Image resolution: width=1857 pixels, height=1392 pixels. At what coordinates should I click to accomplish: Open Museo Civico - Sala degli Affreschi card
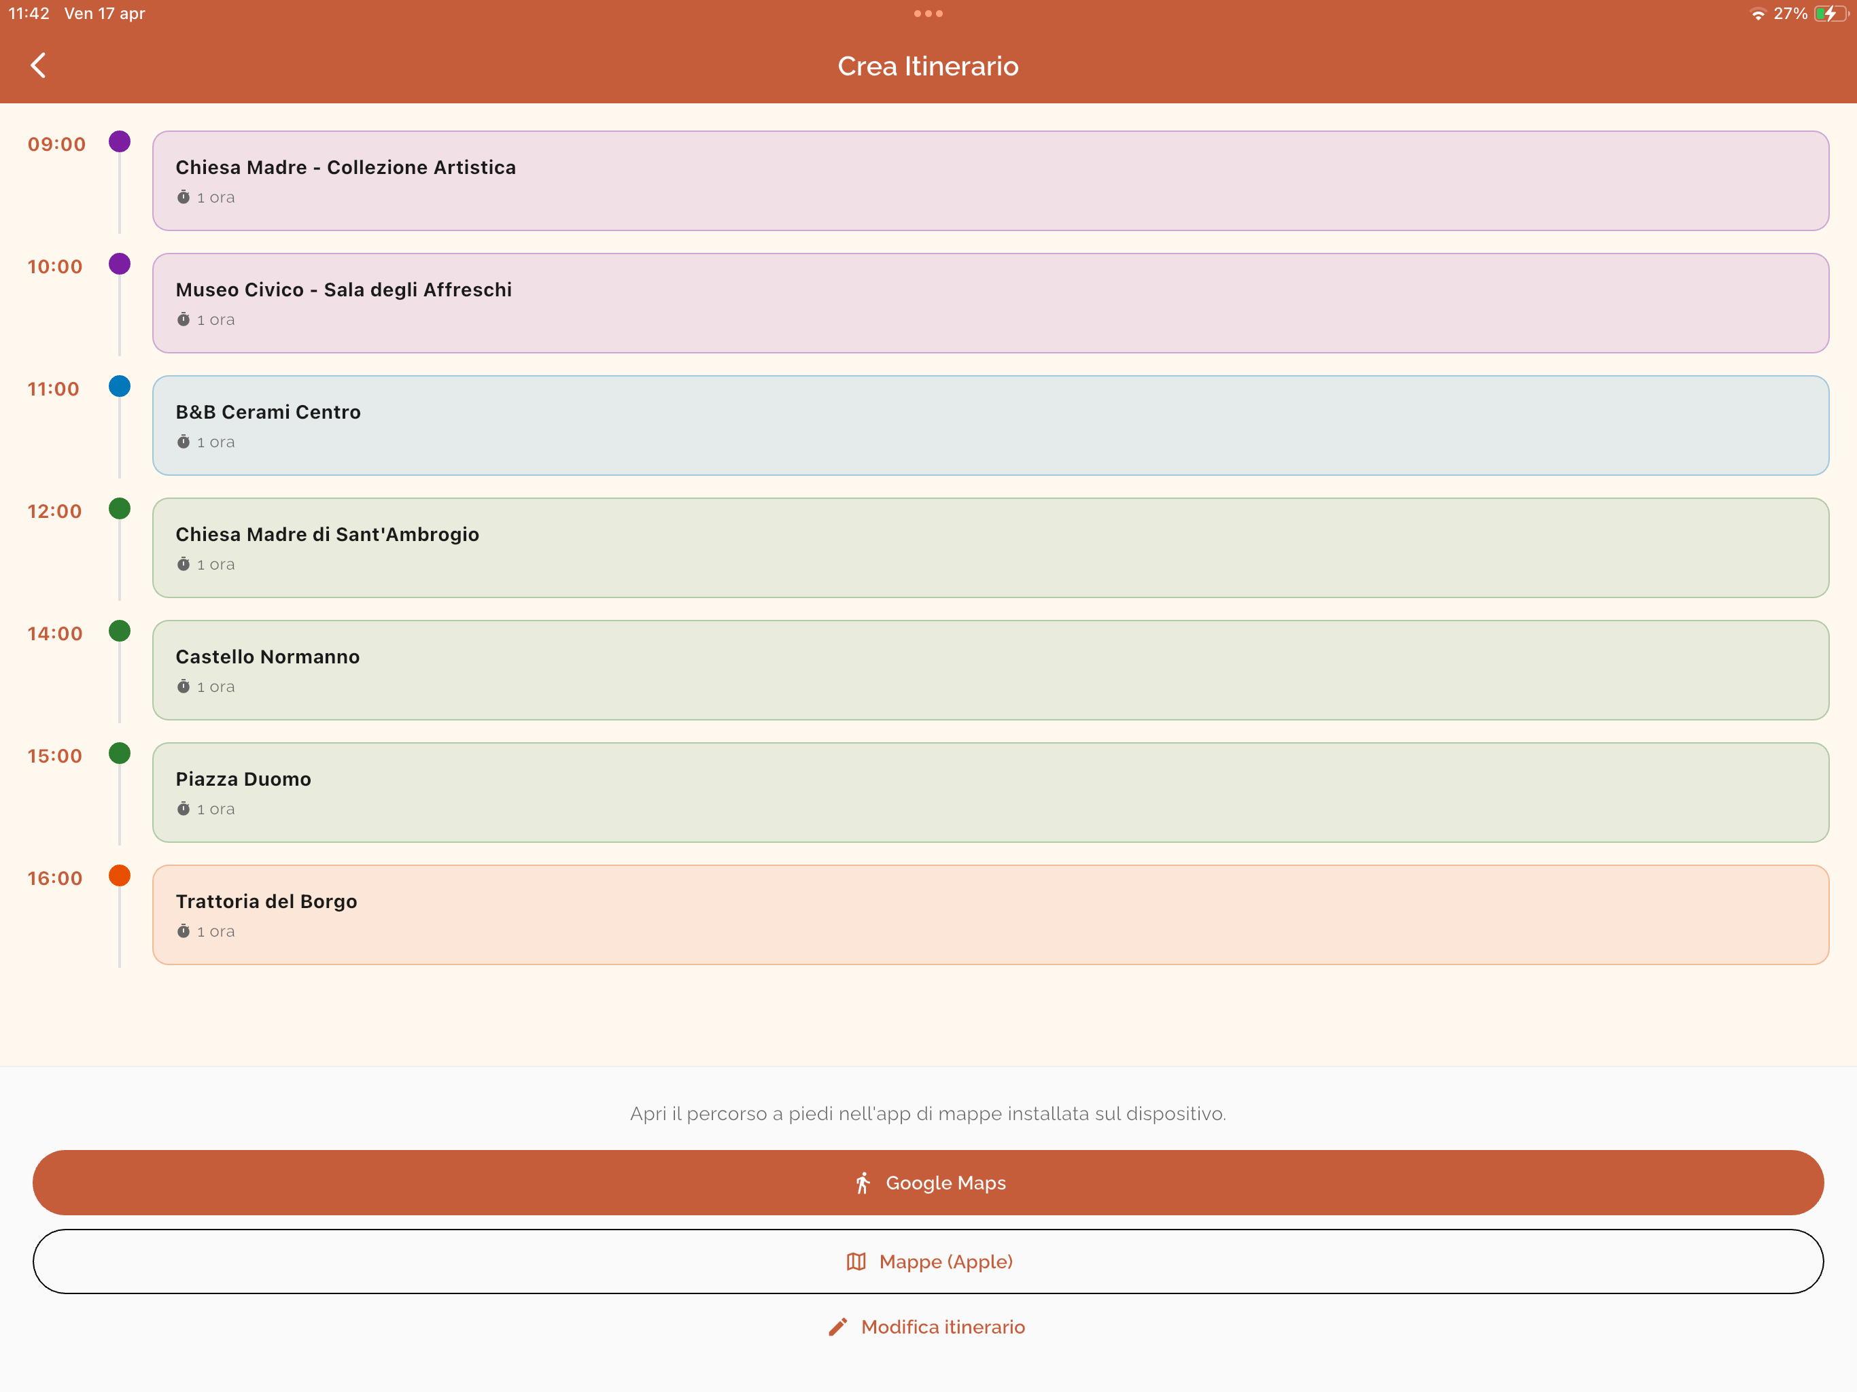[990, 303]
